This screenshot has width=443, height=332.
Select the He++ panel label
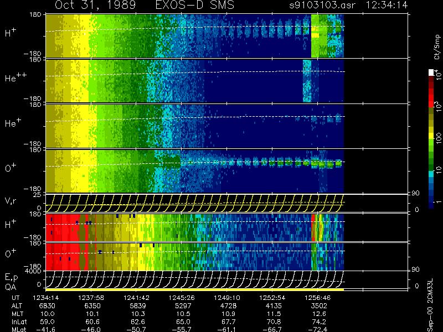[x=16, y=77]
